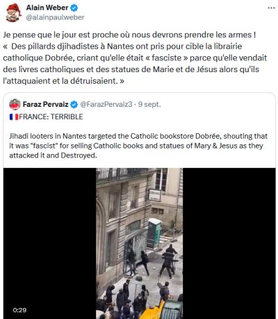The image size is (278, 319).
Task: Click the Alain Weber display name
Action: pyautogui.click(x=47, y=8)
